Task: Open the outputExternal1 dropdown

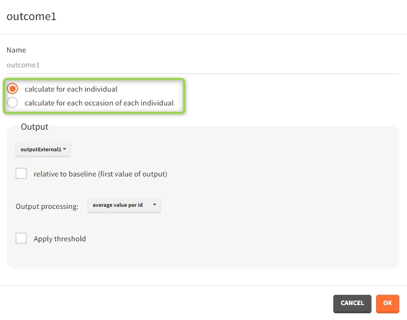Action: tap(43, 150)
